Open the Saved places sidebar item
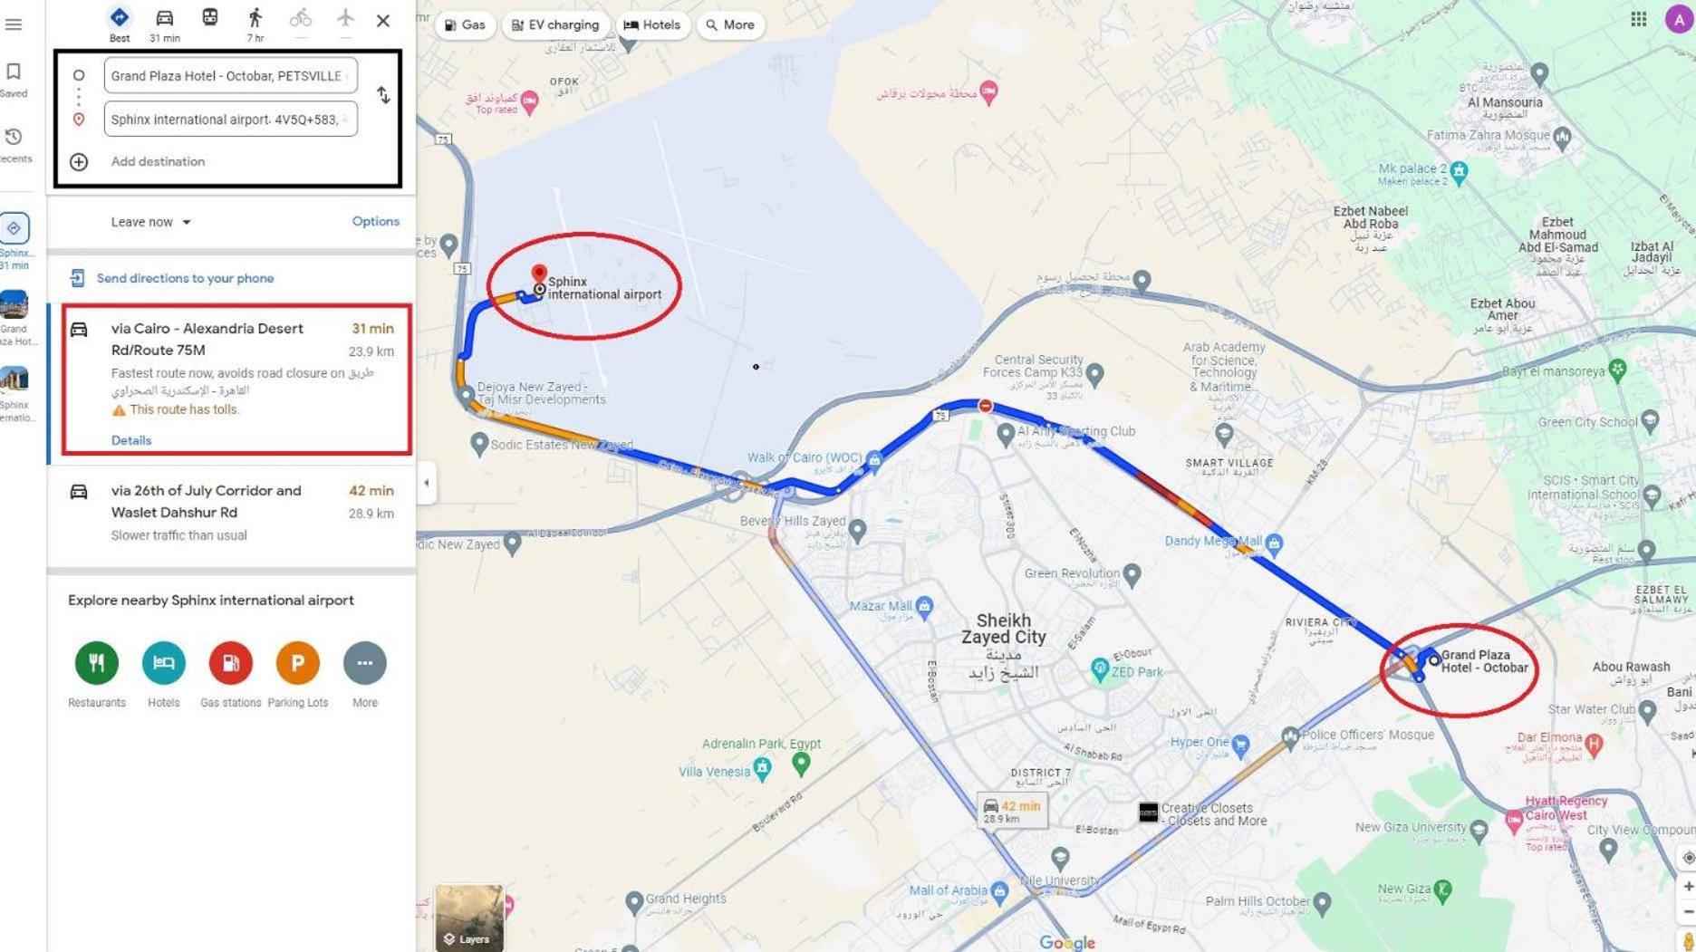 [14, 80]
